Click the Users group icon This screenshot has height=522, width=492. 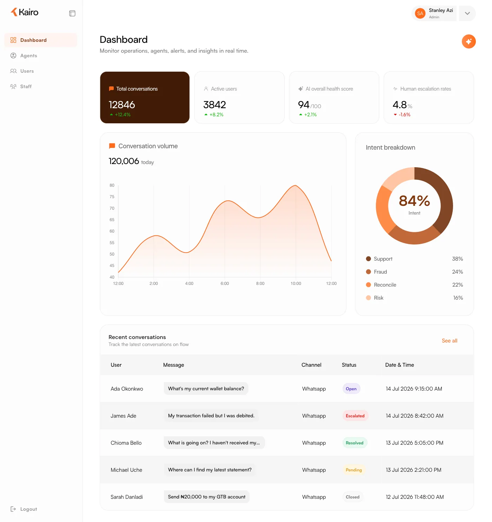pos(13,71)
